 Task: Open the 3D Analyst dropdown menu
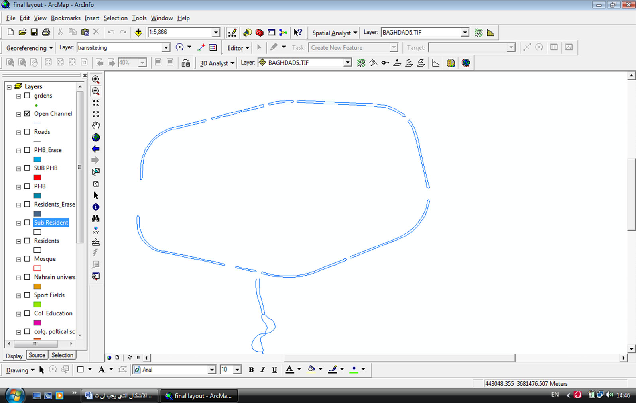point(217,63)
